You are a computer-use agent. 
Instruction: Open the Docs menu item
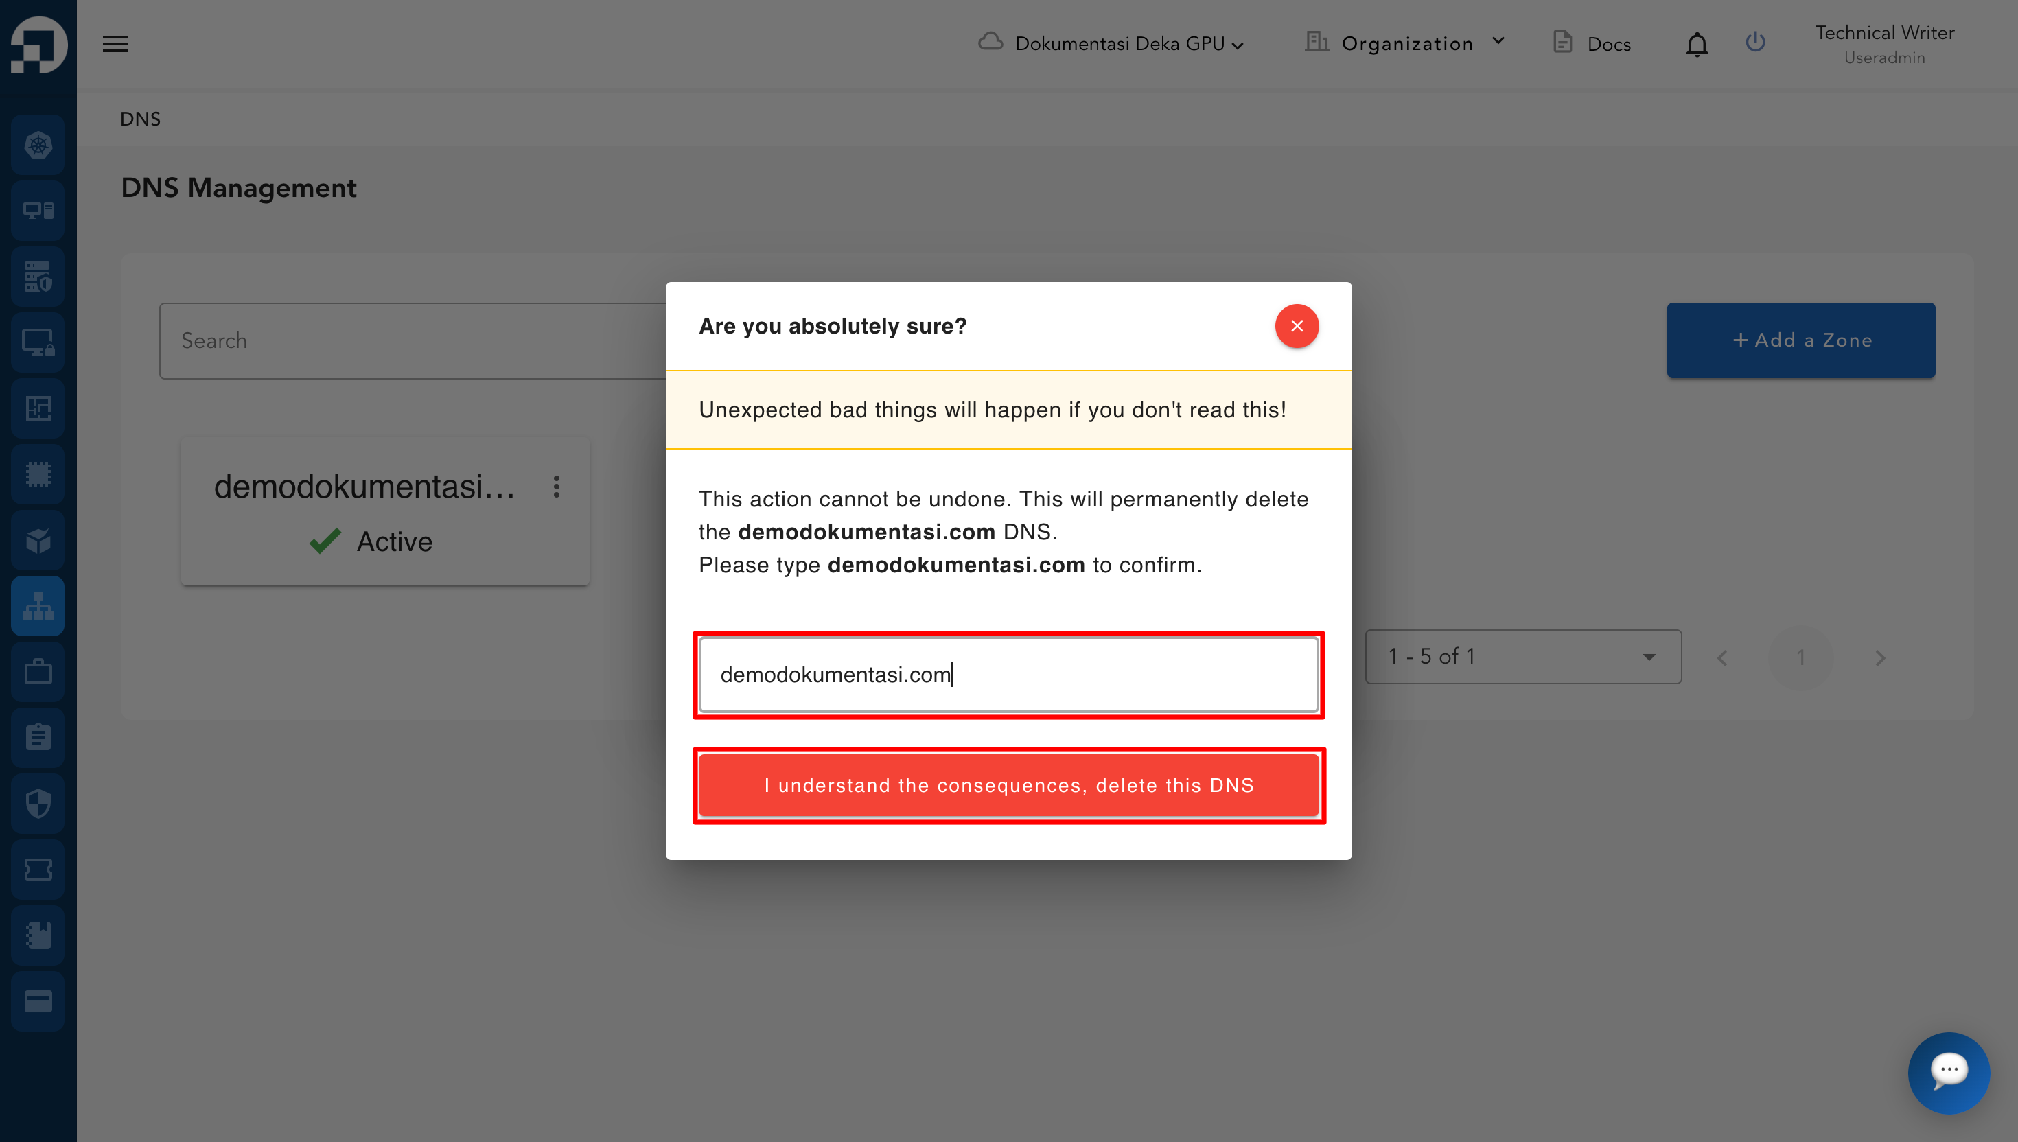pos(1592,44)
